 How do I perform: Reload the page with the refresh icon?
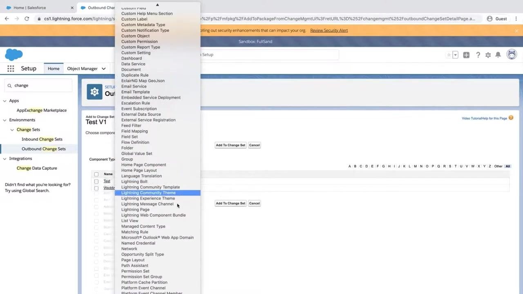tap(27, 19)
